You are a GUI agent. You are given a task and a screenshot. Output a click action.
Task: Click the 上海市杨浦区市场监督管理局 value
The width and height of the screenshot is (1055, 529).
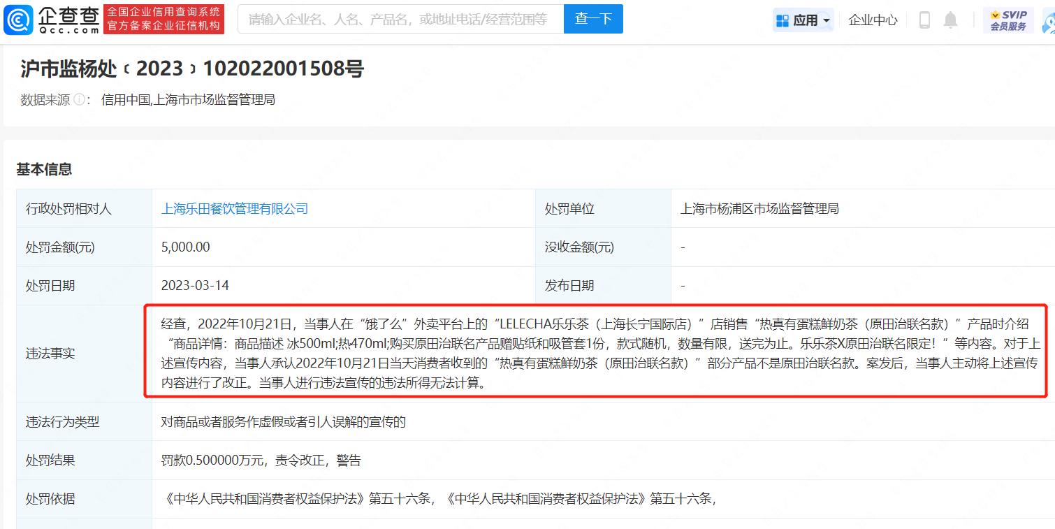(759, 208)
